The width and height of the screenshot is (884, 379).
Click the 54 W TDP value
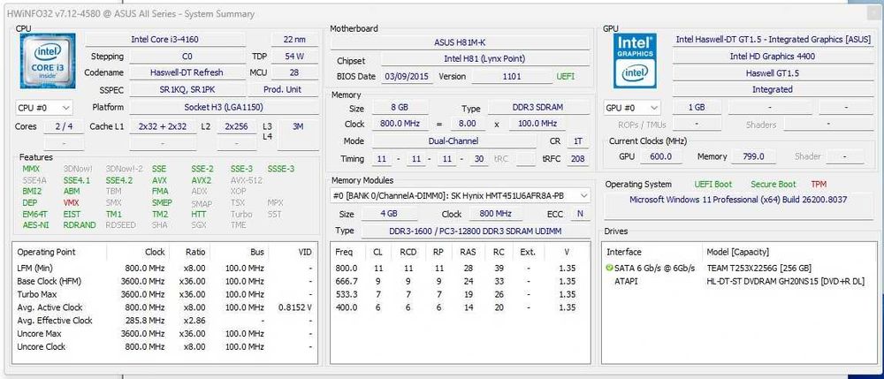pos(295,57)
